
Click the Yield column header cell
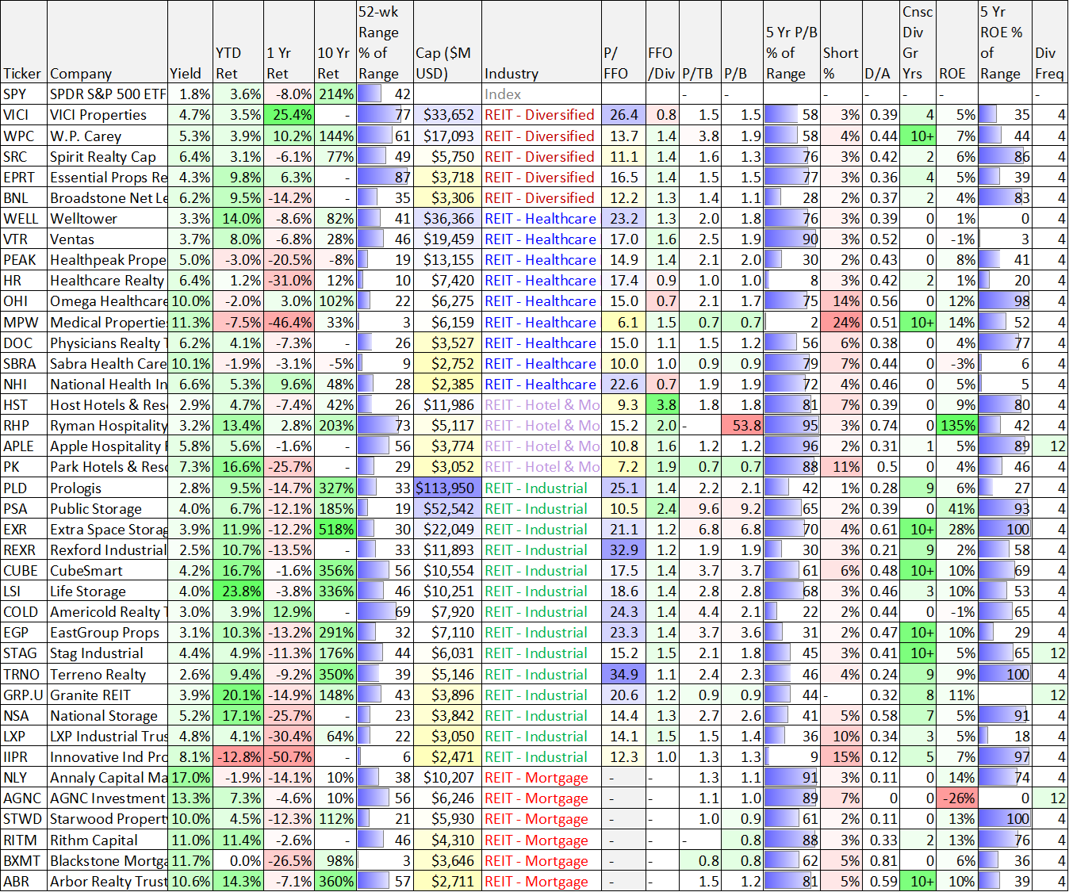pos(190,42)
